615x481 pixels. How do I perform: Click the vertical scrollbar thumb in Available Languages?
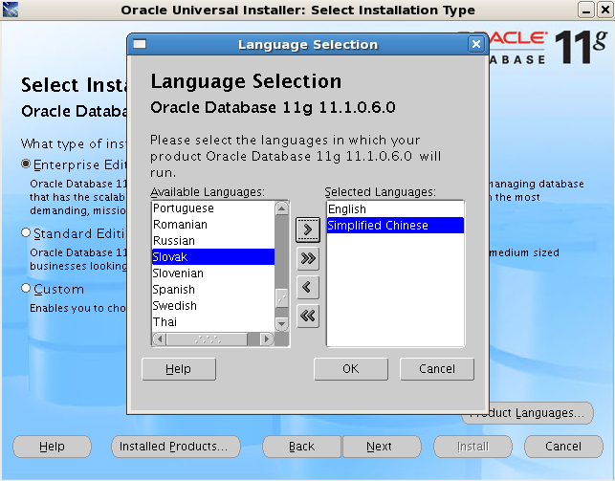[281, 298]
